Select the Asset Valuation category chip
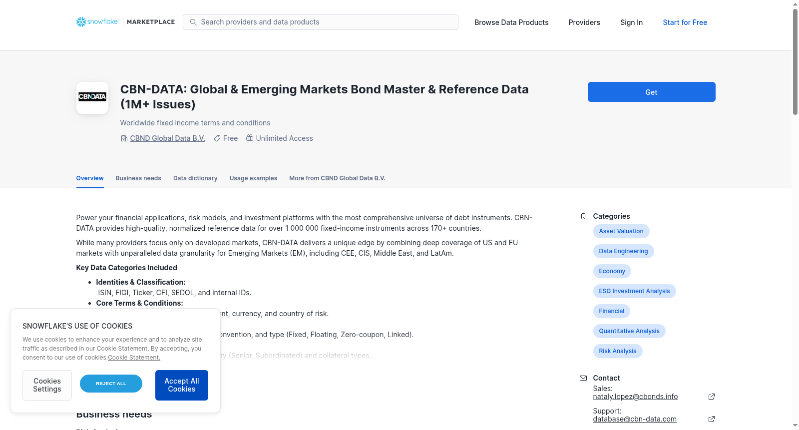 [621, 231]
